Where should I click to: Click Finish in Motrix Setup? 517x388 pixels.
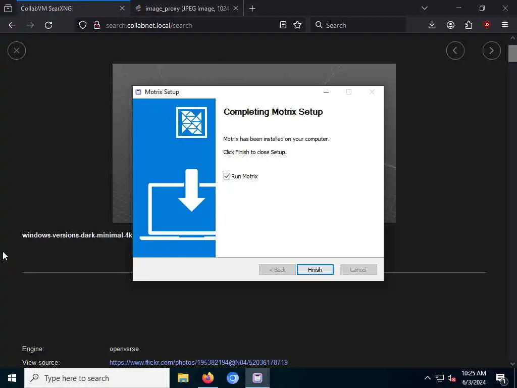click(x=315, y=270)
